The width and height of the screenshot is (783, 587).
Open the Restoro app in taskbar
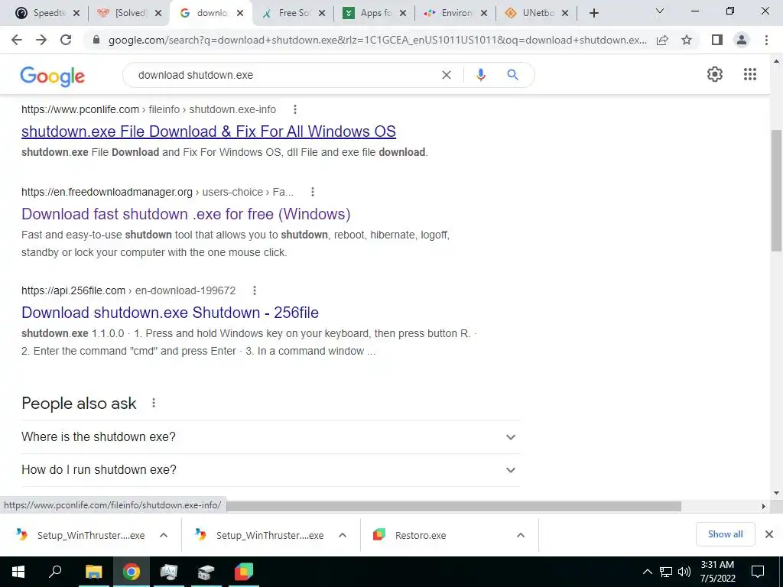(x=243, y=572)
